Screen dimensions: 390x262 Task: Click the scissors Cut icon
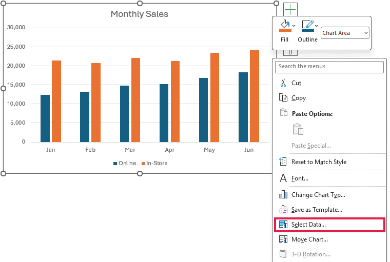point(283,83)
